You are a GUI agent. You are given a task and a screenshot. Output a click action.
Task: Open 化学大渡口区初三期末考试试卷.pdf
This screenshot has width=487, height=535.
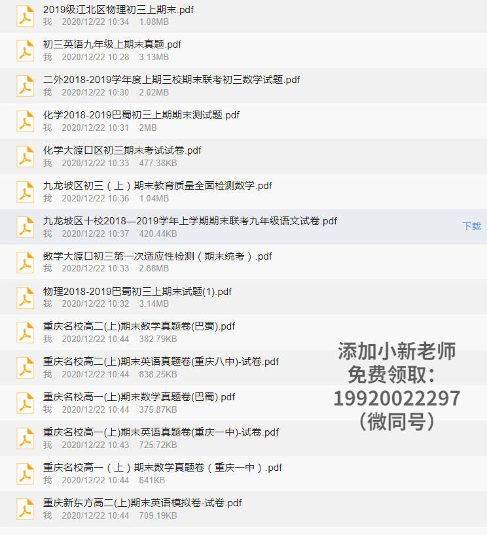[x=122, y=150]
